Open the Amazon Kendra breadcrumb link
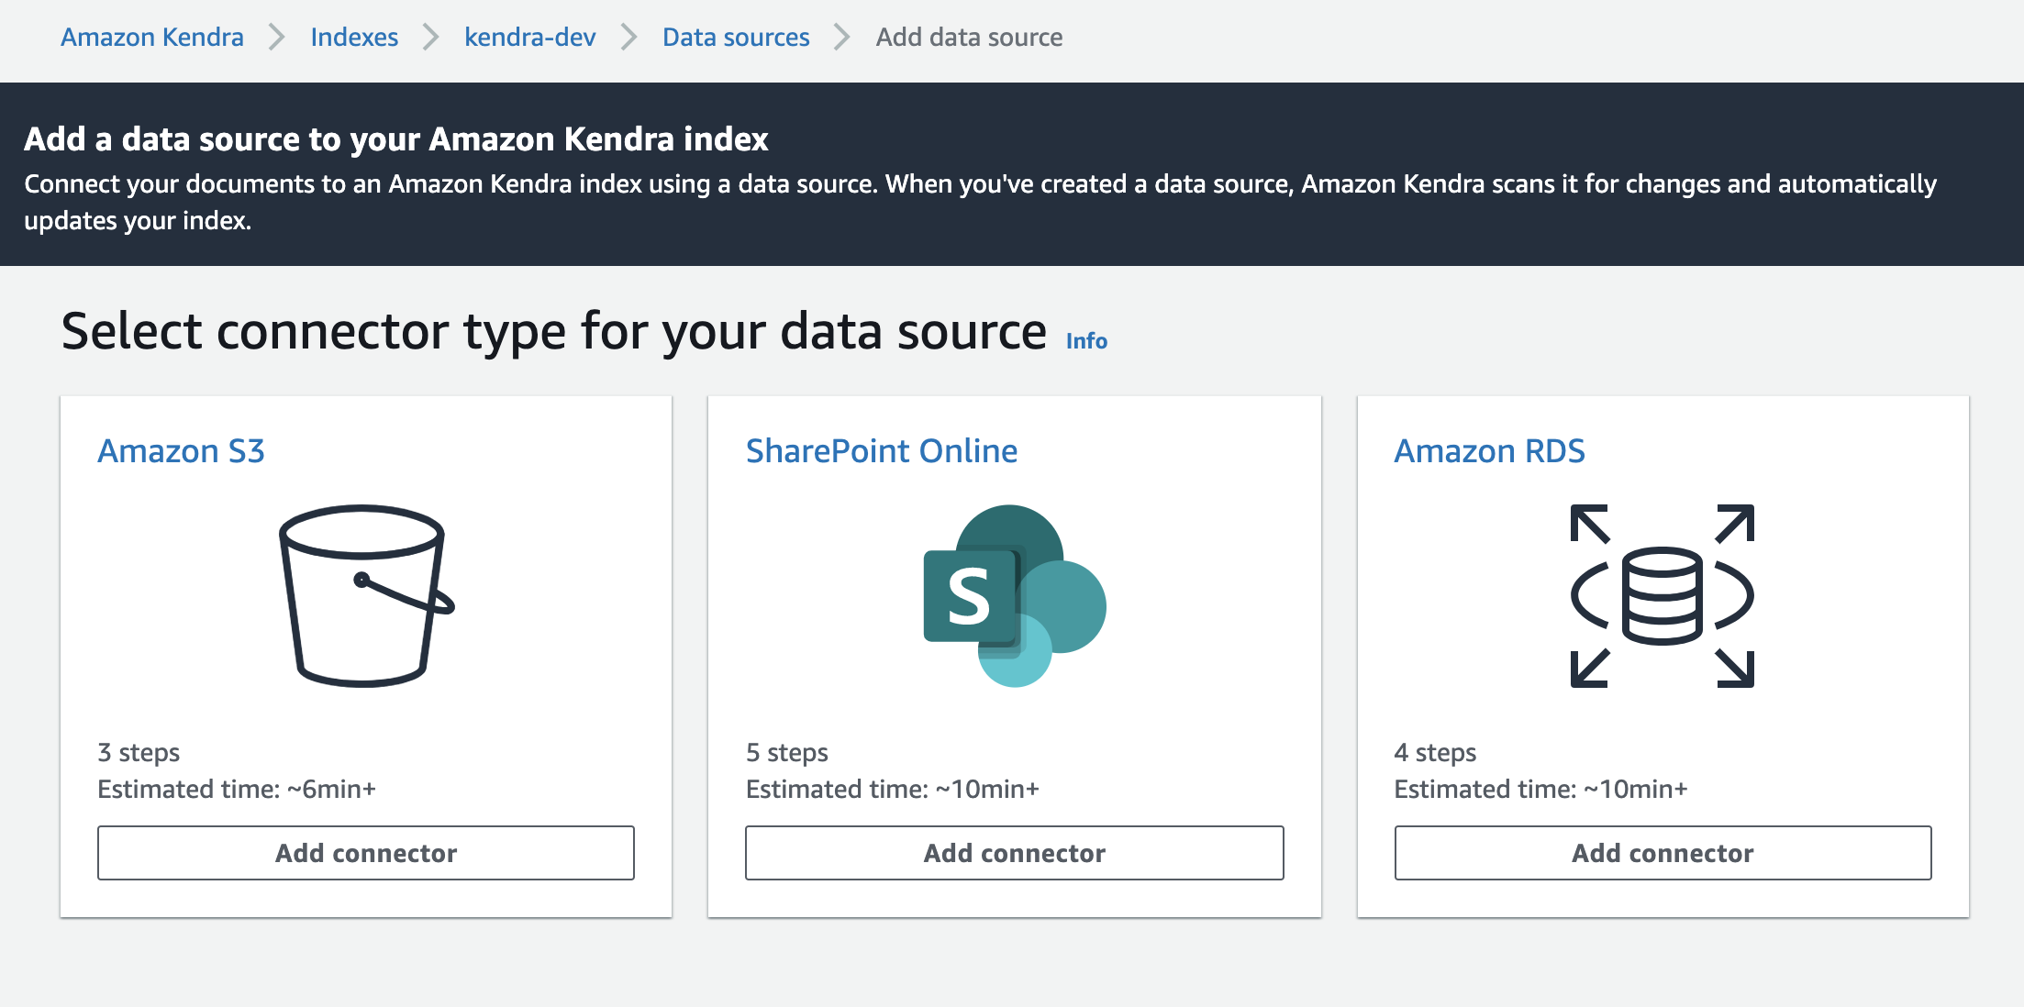The width and height of the screenshot is (2024, 1007). click(x=152, y=37)
